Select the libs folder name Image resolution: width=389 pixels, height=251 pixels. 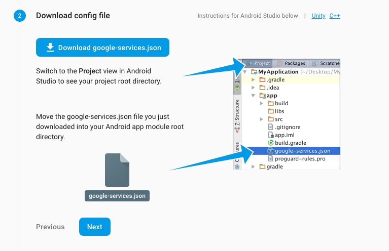pos(279,111)
